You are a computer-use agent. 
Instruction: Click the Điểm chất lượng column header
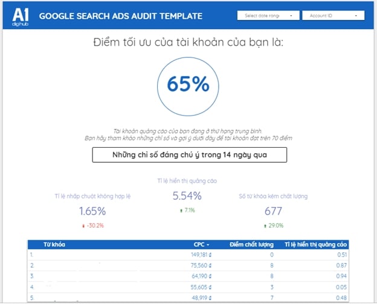point(251,244)
